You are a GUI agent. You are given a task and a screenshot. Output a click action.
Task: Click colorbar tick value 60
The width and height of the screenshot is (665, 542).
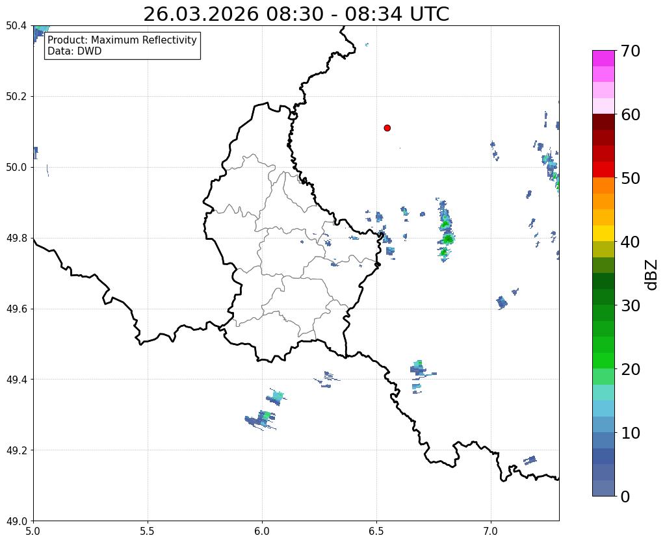[x=631, y=114]
